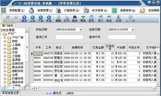Click the table horizontal scrollbar thumb
The width and height of the screenshot is (161, 96).
pos(36,88)
